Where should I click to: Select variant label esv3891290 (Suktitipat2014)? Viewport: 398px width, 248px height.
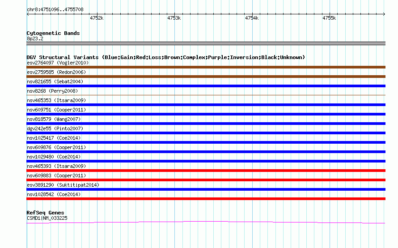coord(63,185)
